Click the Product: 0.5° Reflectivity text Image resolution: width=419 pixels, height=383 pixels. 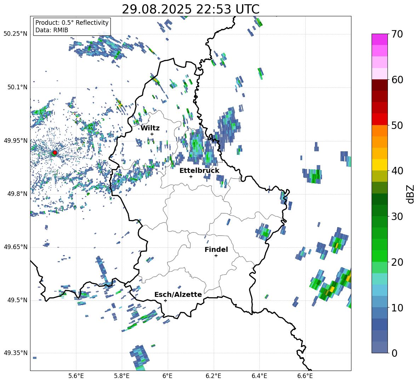tap(72, 22)
